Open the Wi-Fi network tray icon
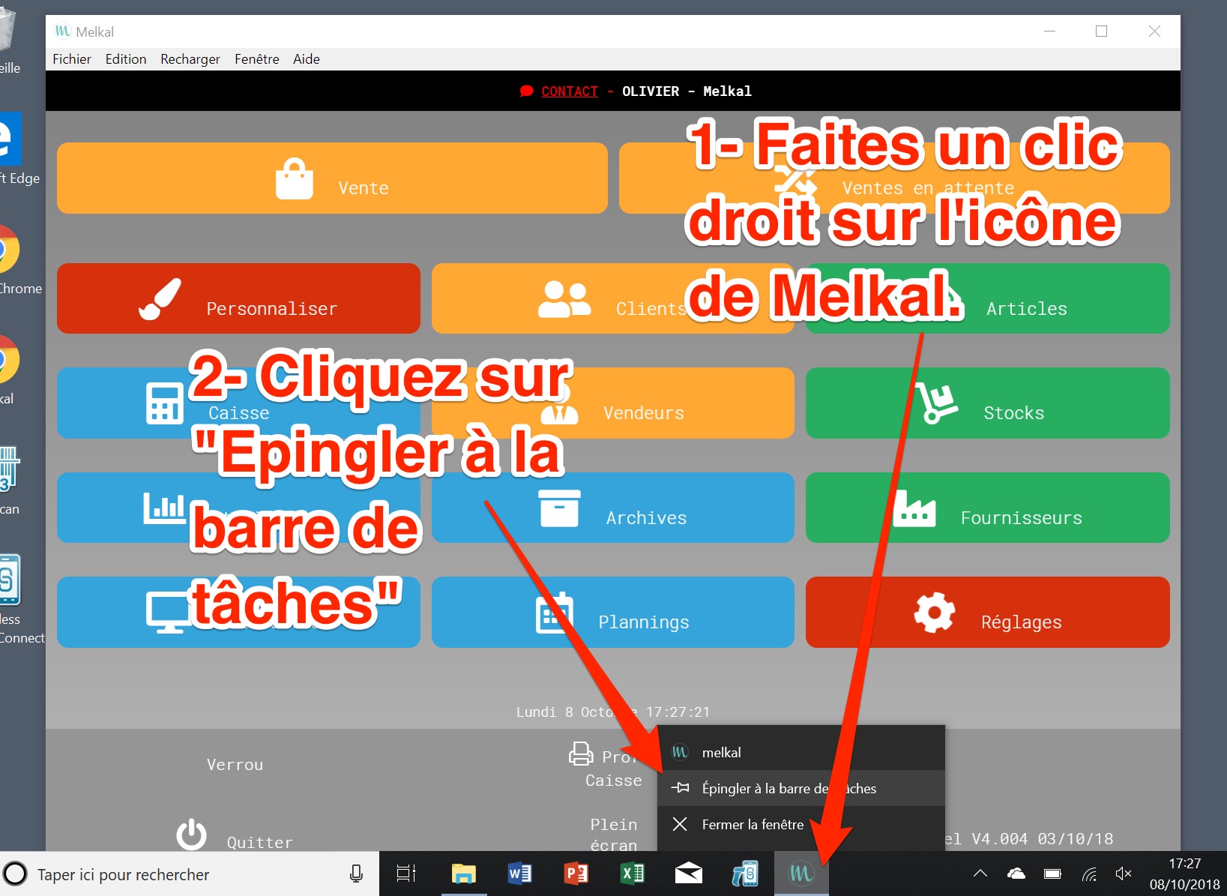Viewport: 1227px width, 896px height. pyautogui.click(x=1089, y=874)
